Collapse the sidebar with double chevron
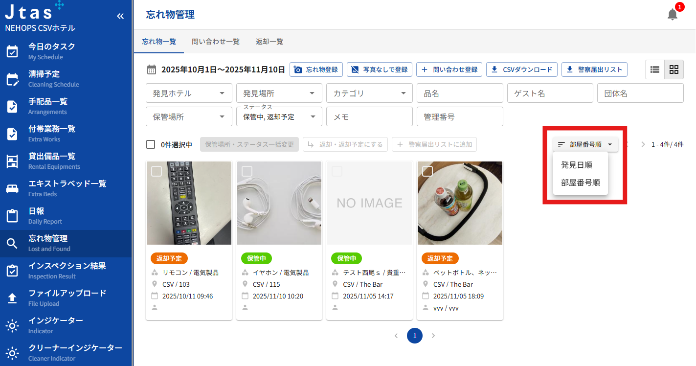 point(120,16)
